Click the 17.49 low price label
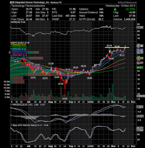Viewport: 145px width, 148px height. [61, 84]
